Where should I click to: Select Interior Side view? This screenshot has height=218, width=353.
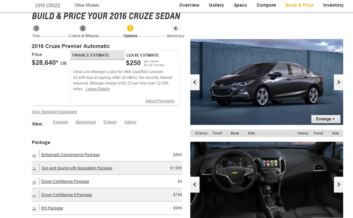click(335, 133)
